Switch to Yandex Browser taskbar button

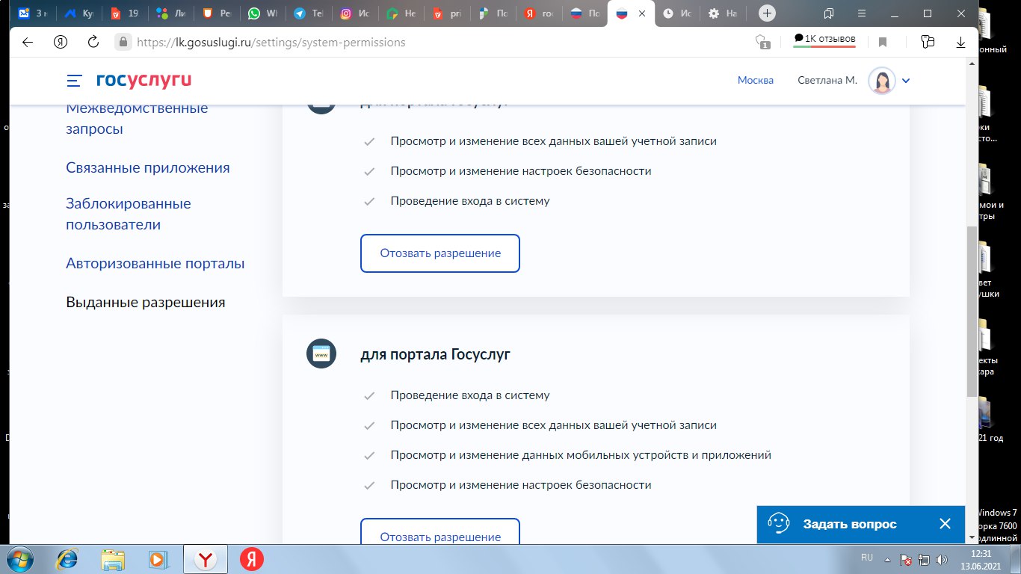[x=207, y=559]
